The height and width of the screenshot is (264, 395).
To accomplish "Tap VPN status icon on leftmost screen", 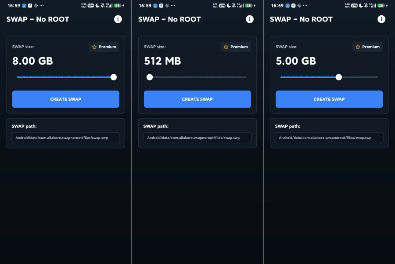I will pyautogui.click(x=91, y=6).
